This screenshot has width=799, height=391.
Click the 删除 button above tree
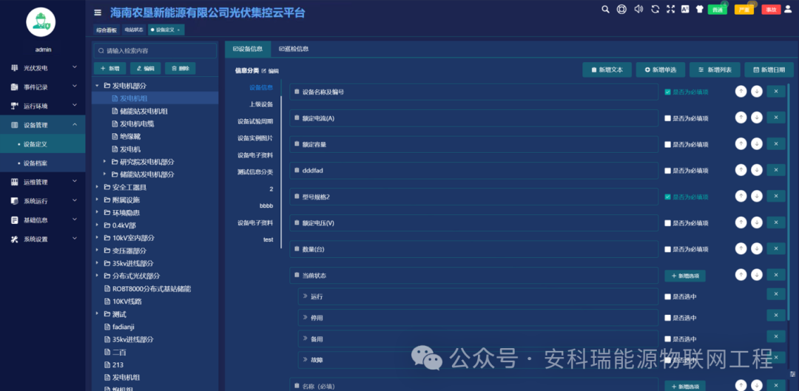click(x=181, y=68)
